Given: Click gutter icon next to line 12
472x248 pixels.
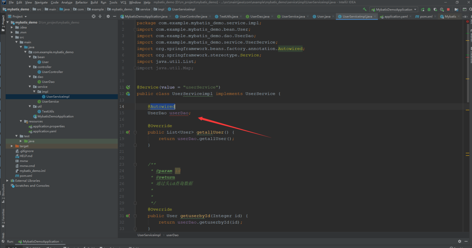Looking at the screenshot, I should pos(128,94).
